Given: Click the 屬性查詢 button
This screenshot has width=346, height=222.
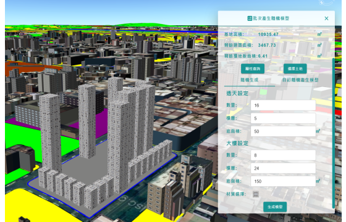Looking at the screenshot, I should [x=253, y=68].
